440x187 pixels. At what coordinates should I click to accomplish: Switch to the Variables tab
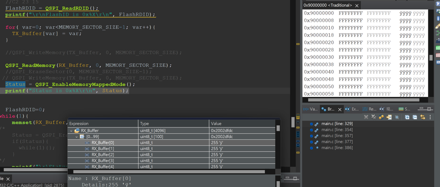311,109
